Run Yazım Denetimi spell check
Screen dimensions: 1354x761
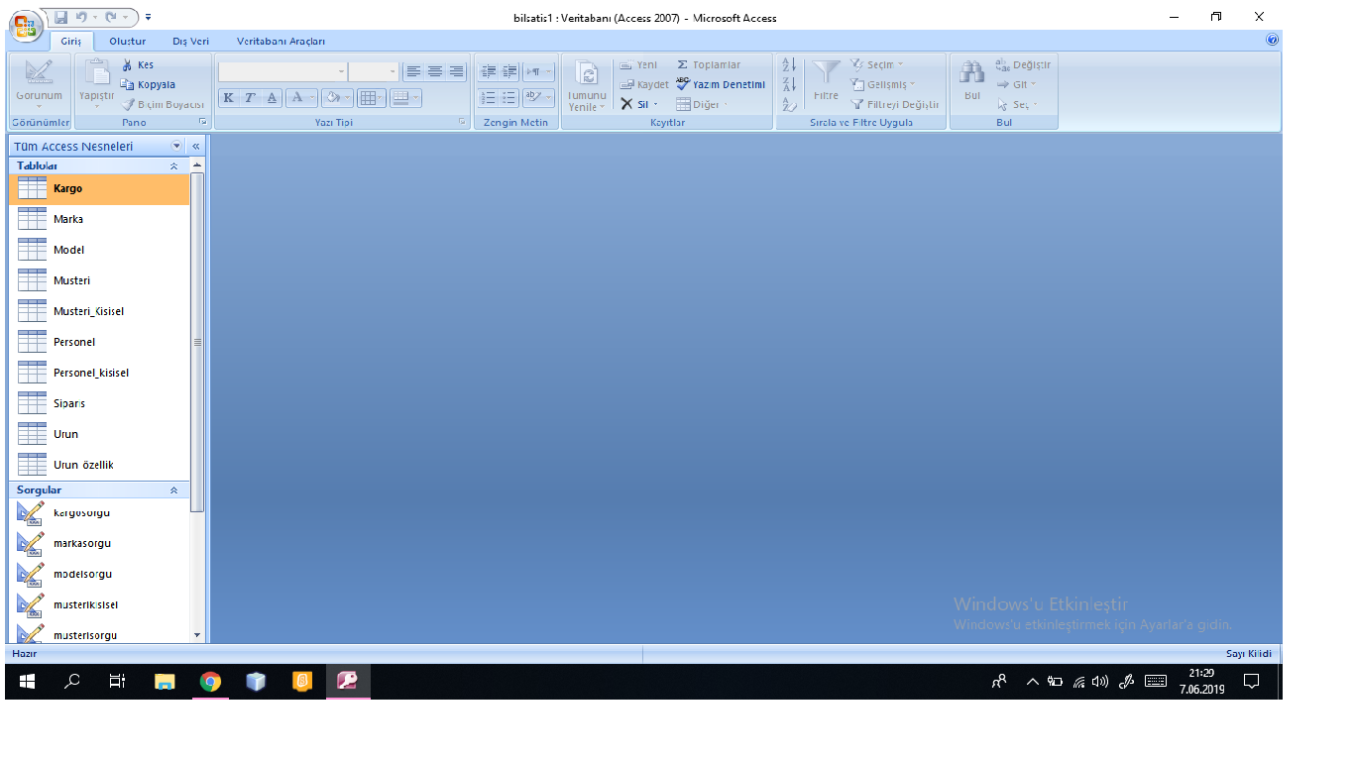click(721, 85)
